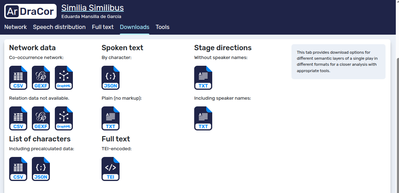Download co-occurrence network GEXF file
This screenshot has width=399, height=193.
click(41, 78)
